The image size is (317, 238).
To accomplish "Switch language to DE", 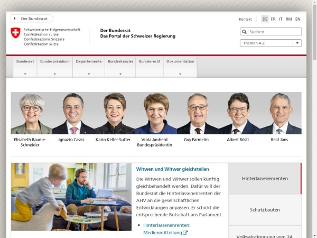I will 265,19.
